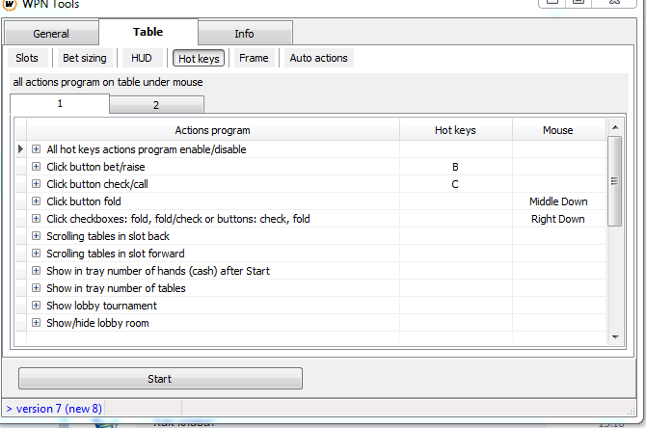Open the Auto actions sub-tab
The height and width of the screenshot is (428, 646).
tap(318, 58)
